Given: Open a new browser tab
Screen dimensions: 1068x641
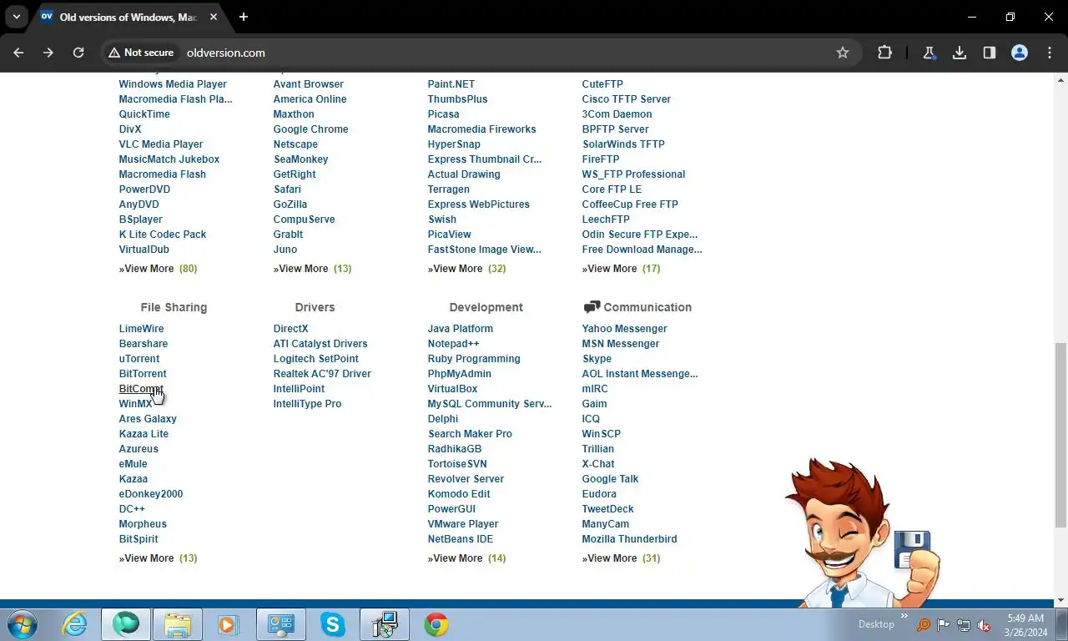Looking at the screenshot, I should coord(244,17).
